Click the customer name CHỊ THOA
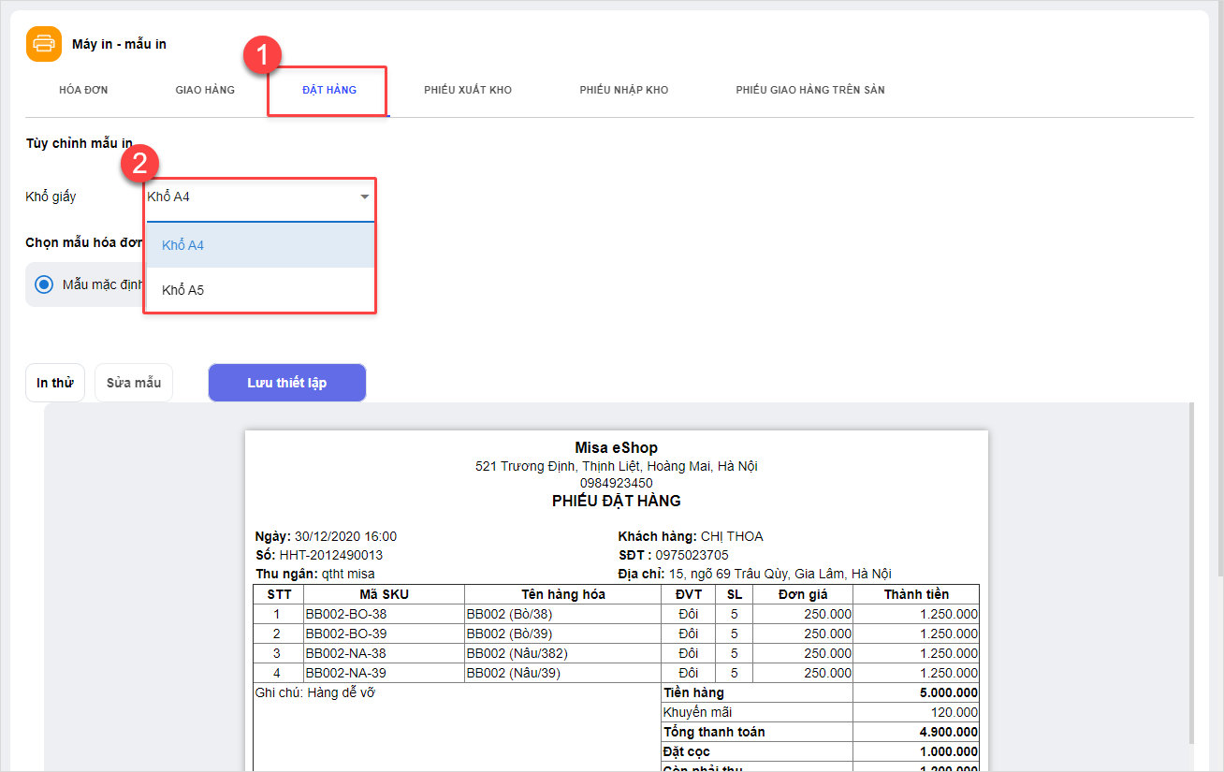This screenshot has height=772, width=1224. coord(732,536)
